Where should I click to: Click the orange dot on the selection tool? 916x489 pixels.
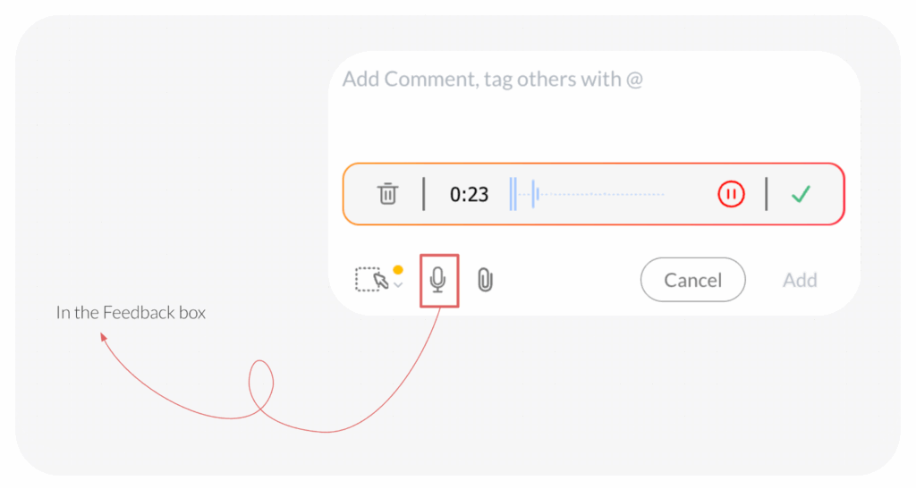398,269
